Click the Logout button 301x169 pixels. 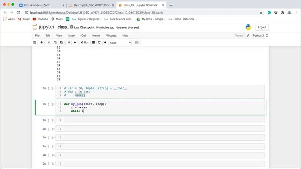262,27
